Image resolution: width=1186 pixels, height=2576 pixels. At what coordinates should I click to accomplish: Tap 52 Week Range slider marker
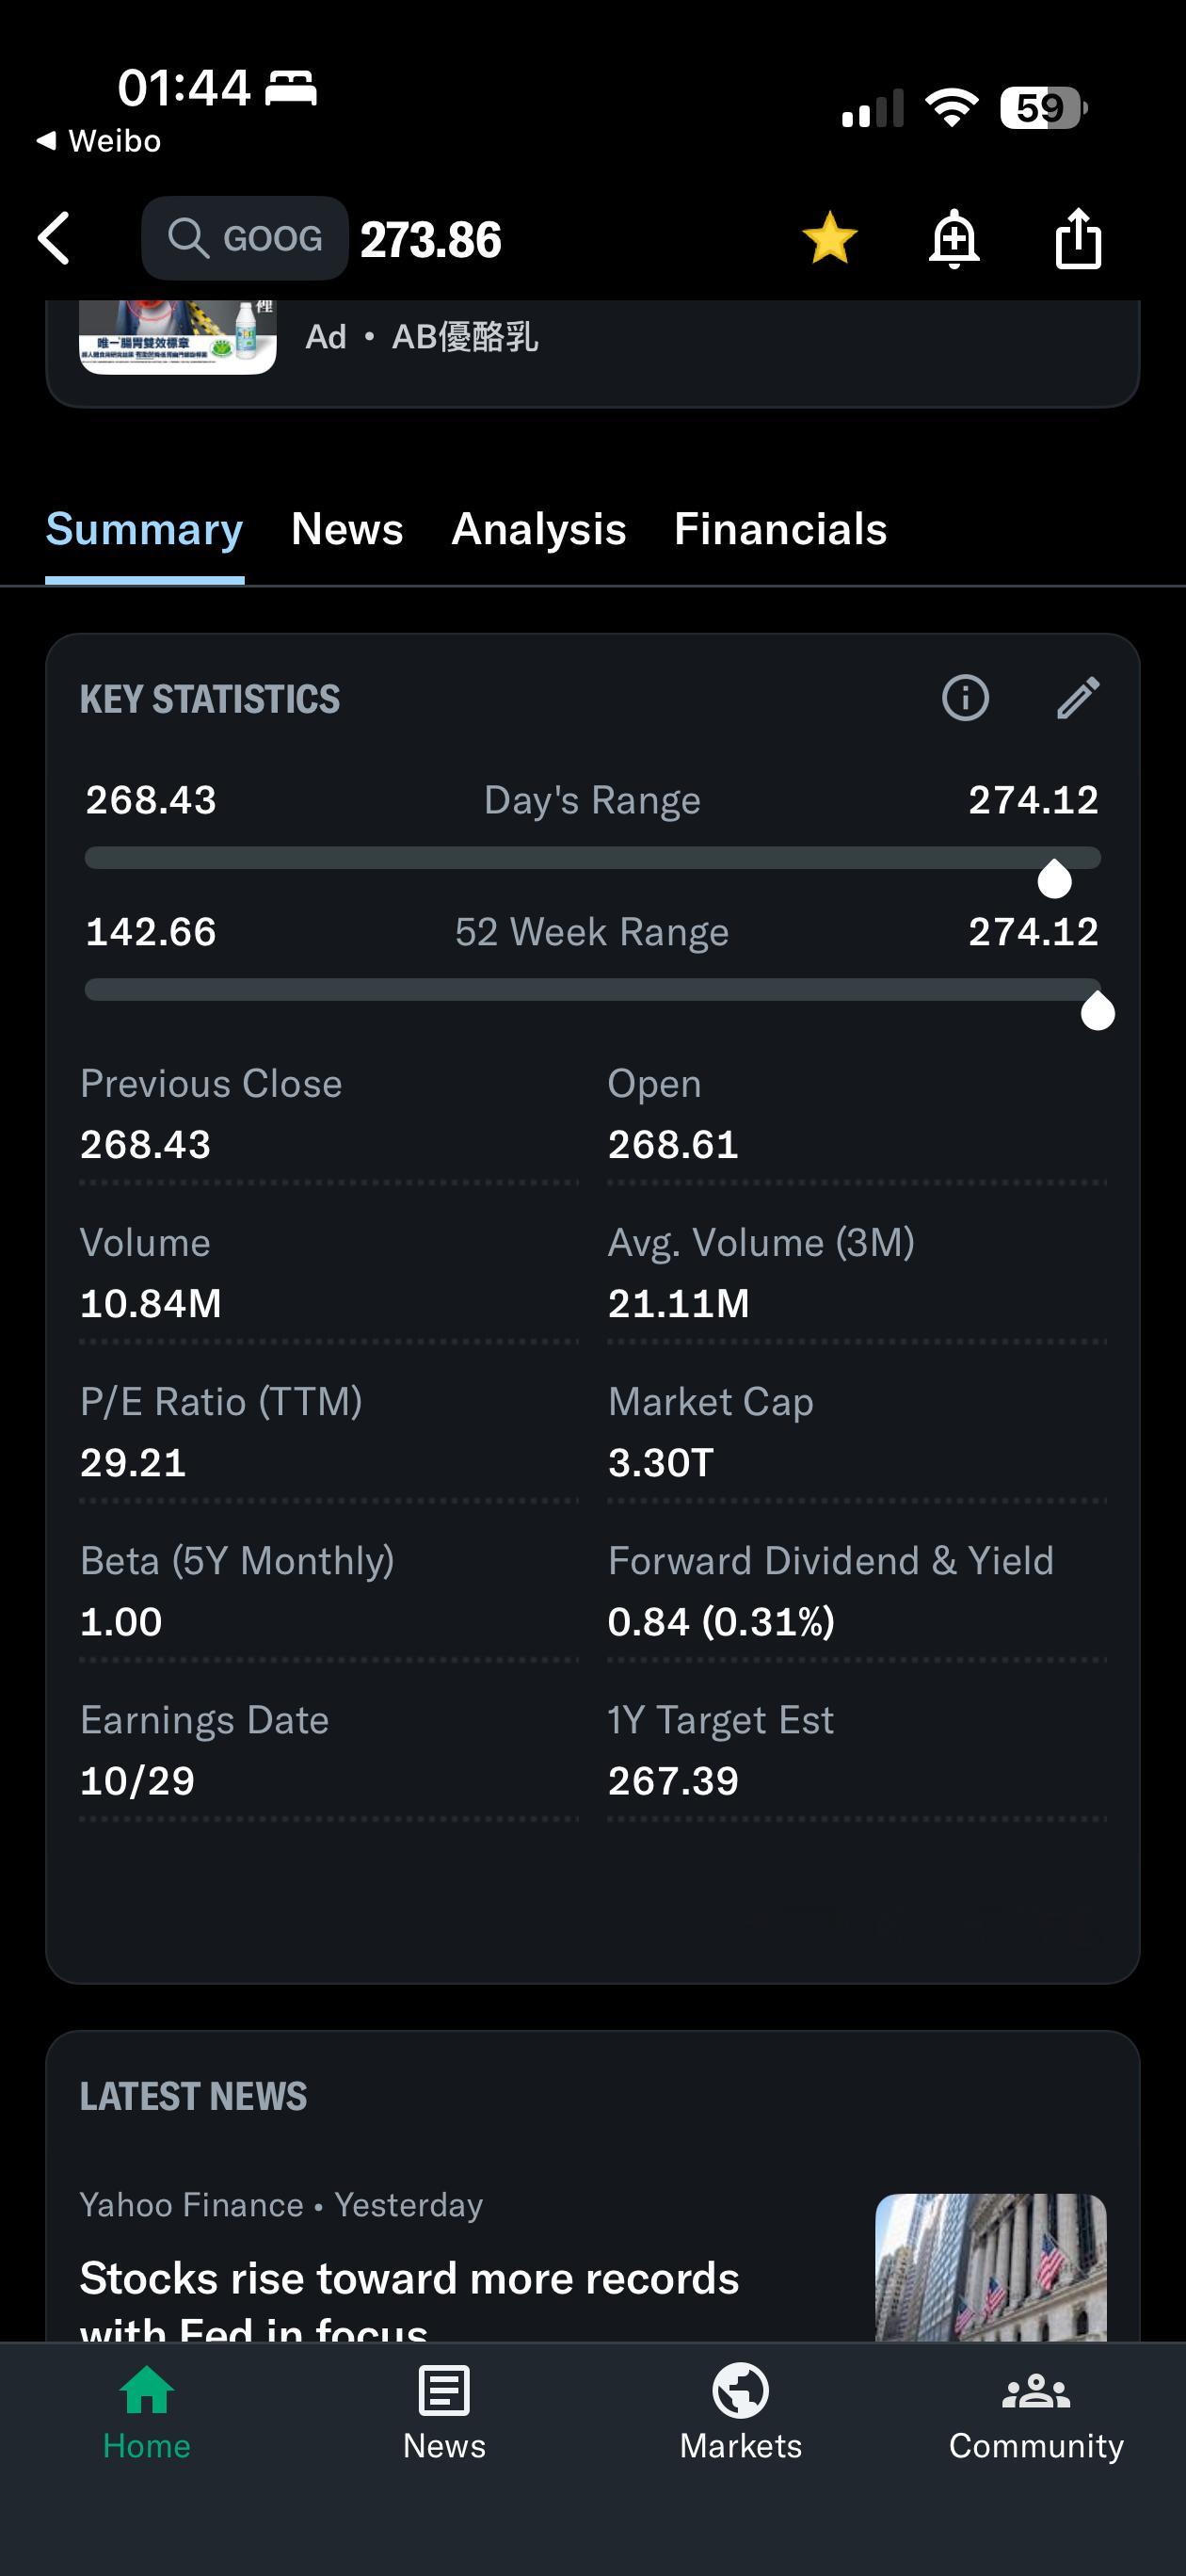pos(1097,1011)
